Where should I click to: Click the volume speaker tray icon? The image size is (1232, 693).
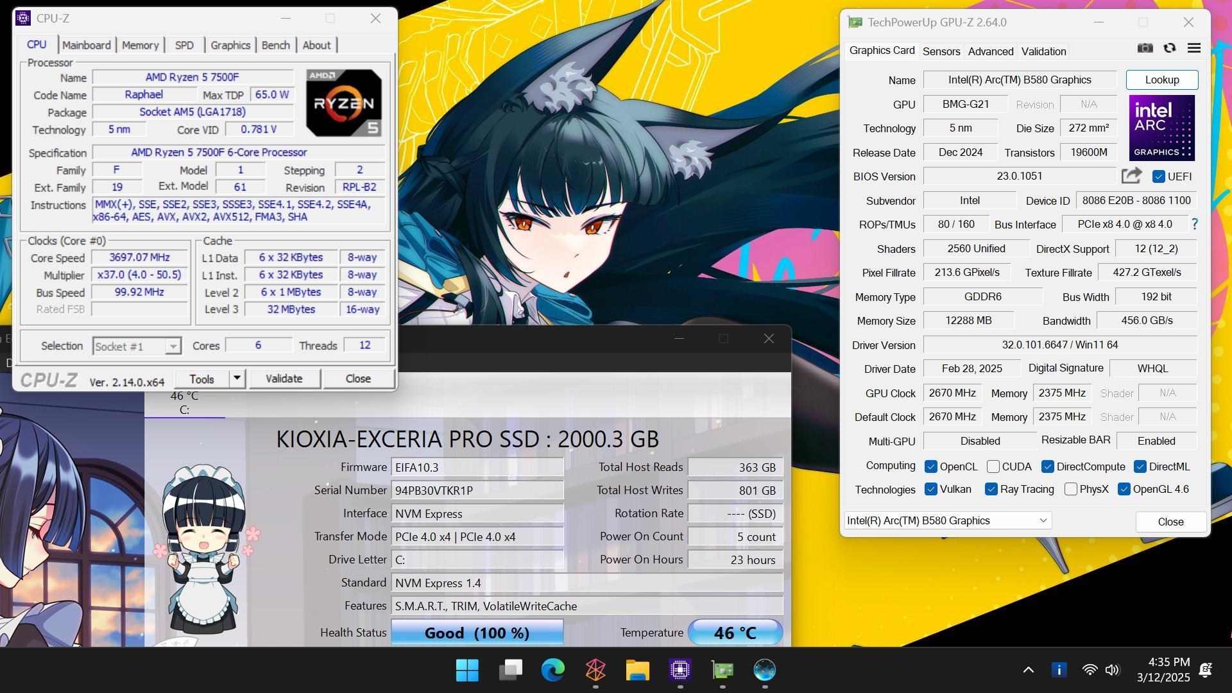click(1112, 670)
